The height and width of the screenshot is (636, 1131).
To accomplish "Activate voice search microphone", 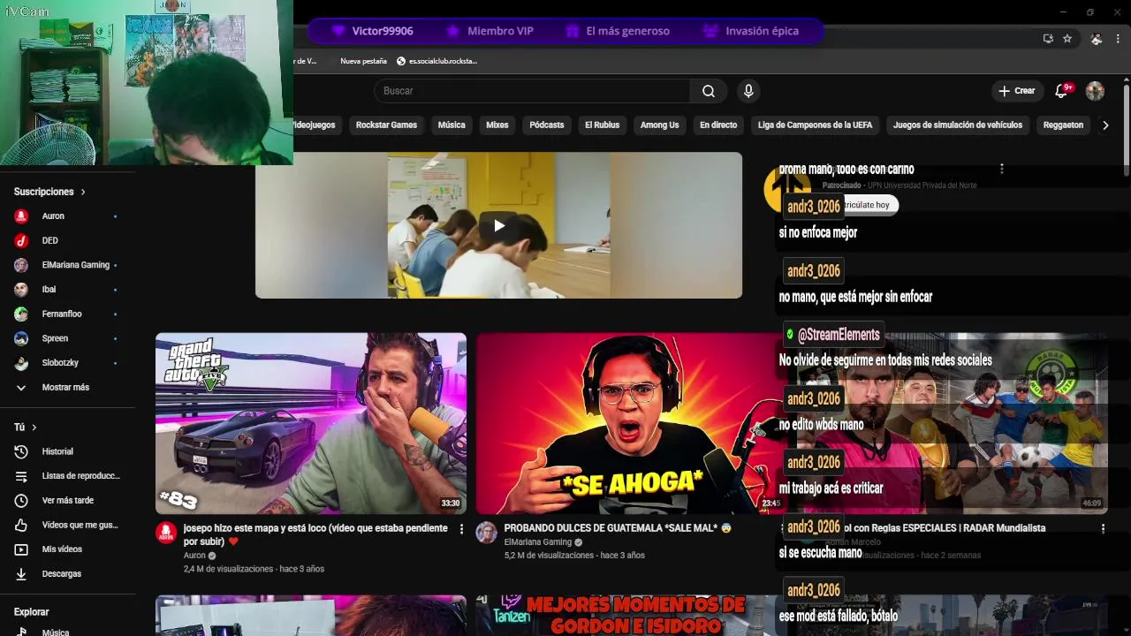I will (748, 91).
